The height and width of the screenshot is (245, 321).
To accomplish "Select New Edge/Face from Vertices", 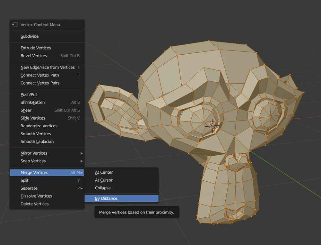I will (x=48, y=67).
